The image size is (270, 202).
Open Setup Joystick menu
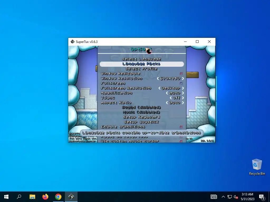coord(142,122)
